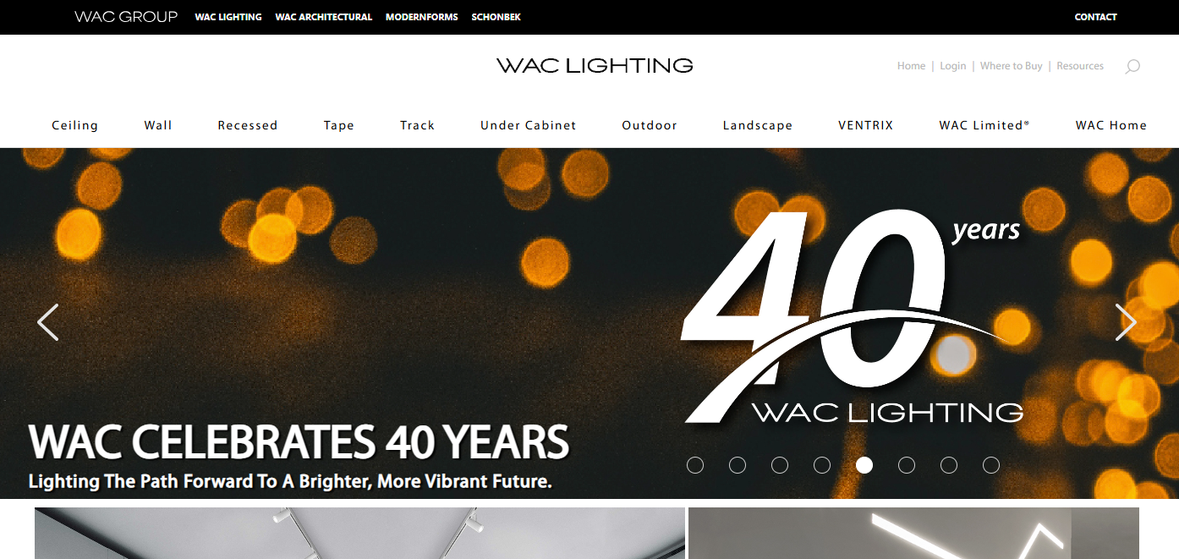Select the third carousel dot
Screen dimensions: 1179x559
(x=780, y=465)
